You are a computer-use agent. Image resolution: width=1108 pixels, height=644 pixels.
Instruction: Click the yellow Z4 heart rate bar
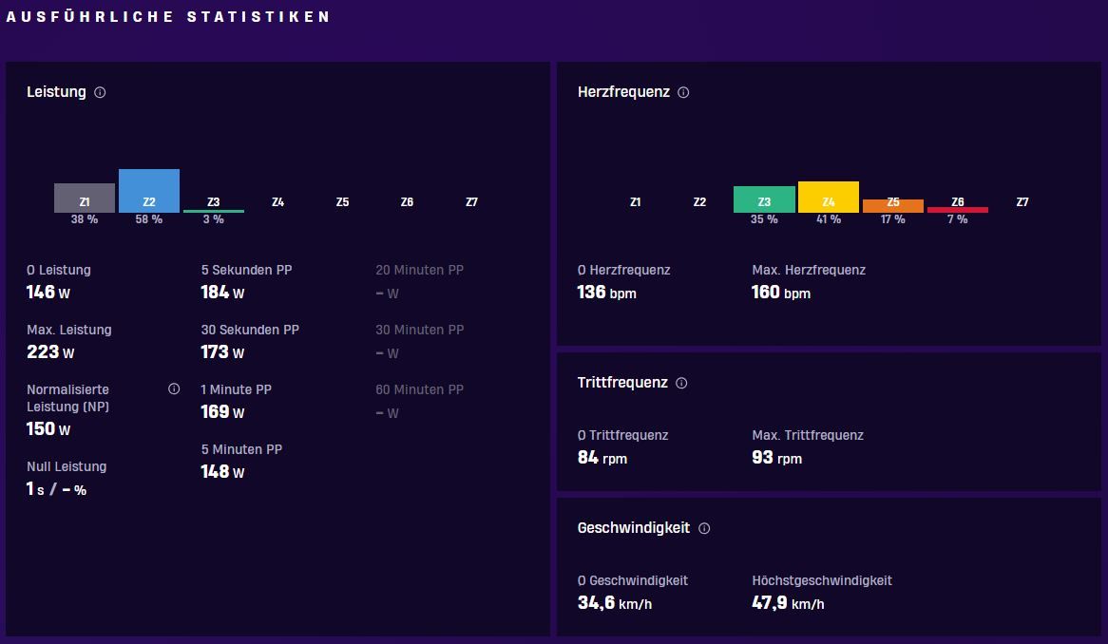(x=829, y=197)
